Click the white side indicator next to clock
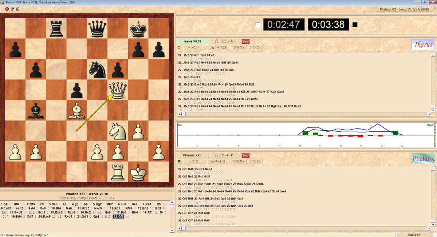 258,25
